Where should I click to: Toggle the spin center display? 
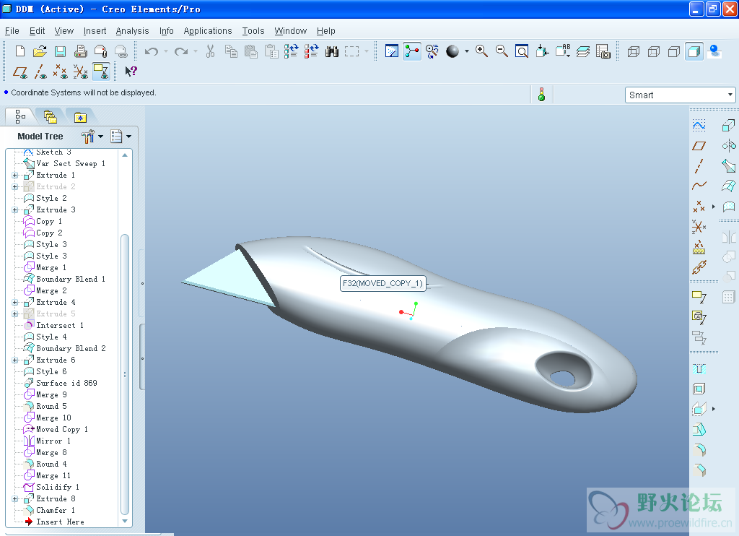coord(412,51)
